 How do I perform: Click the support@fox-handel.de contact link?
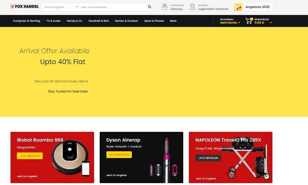[x=213, y=9]
